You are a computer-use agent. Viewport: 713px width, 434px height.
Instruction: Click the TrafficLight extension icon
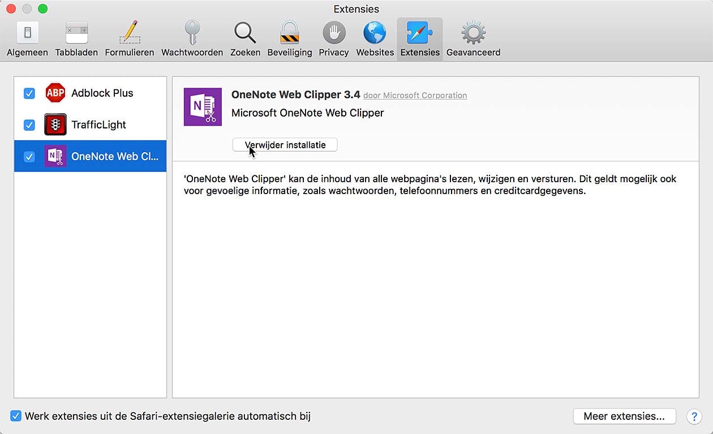55,124
